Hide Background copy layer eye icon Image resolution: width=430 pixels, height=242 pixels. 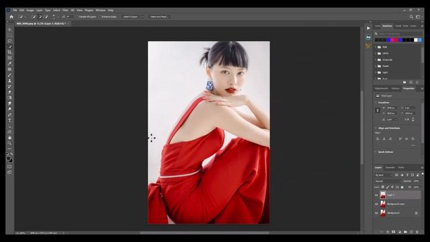(x=376, y=204)
